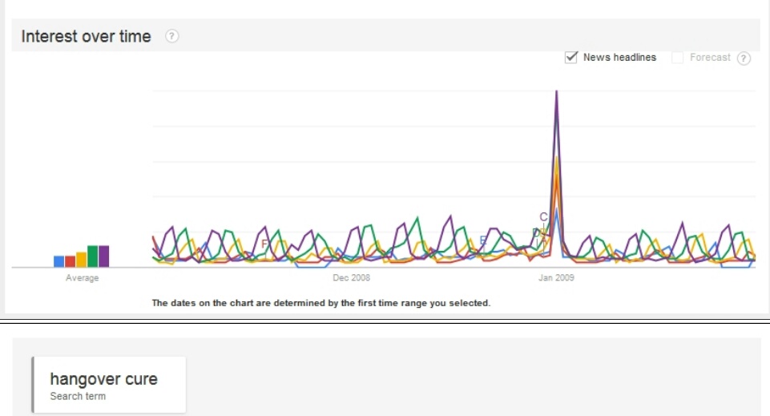Click the top of the purple spike

click(x=556, y=92)
